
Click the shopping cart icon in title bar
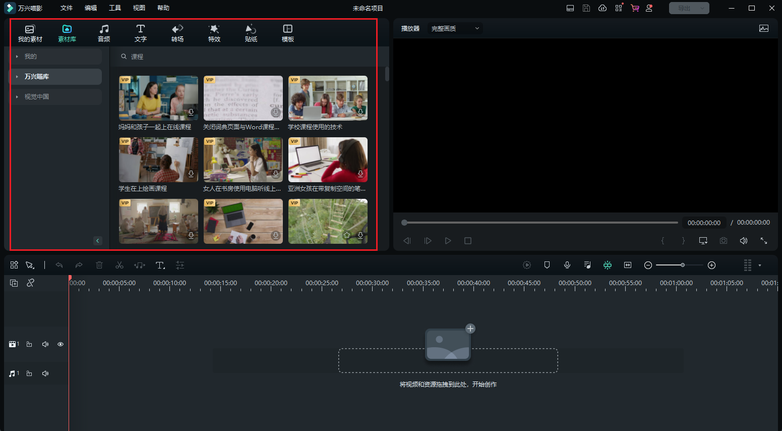(x=635, y=8)
